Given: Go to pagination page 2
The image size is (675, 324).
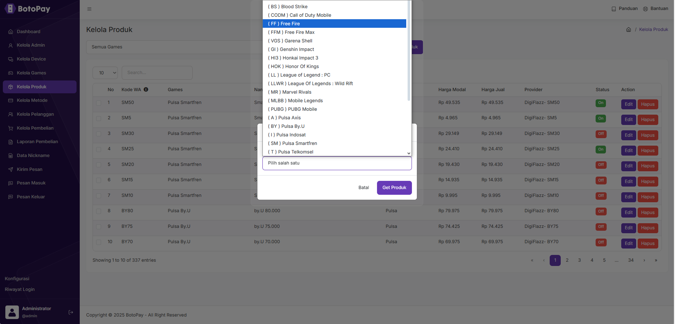Looking at the screenshot, I should tap(567, 260).
